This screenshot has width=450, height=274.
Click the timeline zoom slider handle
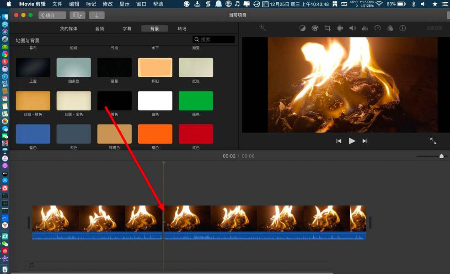click(x=441, y=156)
